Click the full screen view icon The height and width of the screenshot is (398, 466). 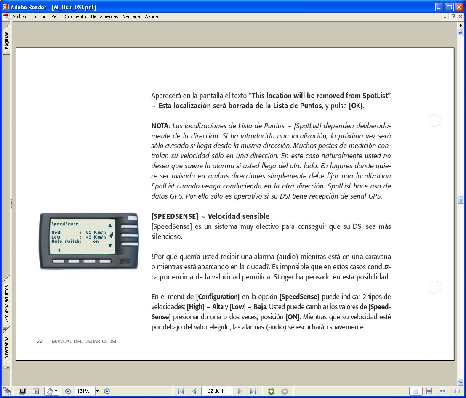click(22, 391)
